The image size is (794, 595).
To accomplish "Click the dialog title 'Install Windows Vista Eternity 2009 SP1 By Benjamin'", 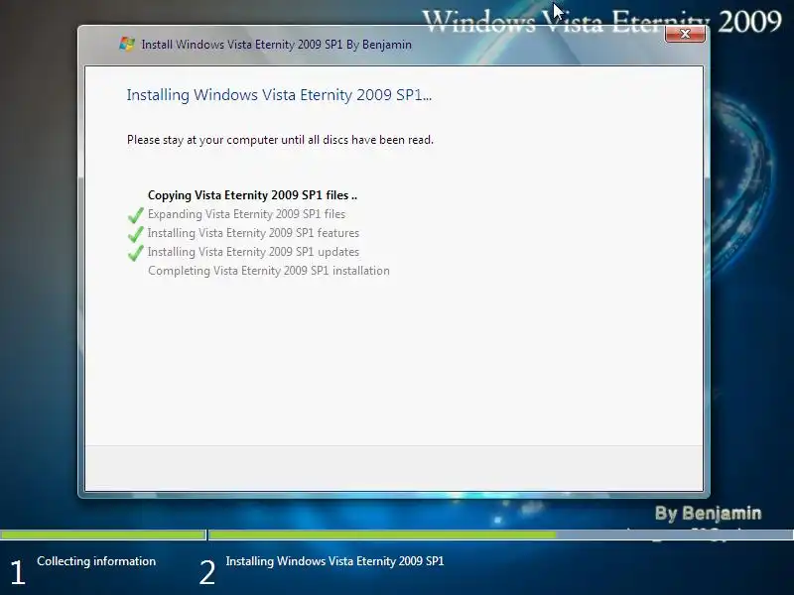I will [x=277, y=45].
